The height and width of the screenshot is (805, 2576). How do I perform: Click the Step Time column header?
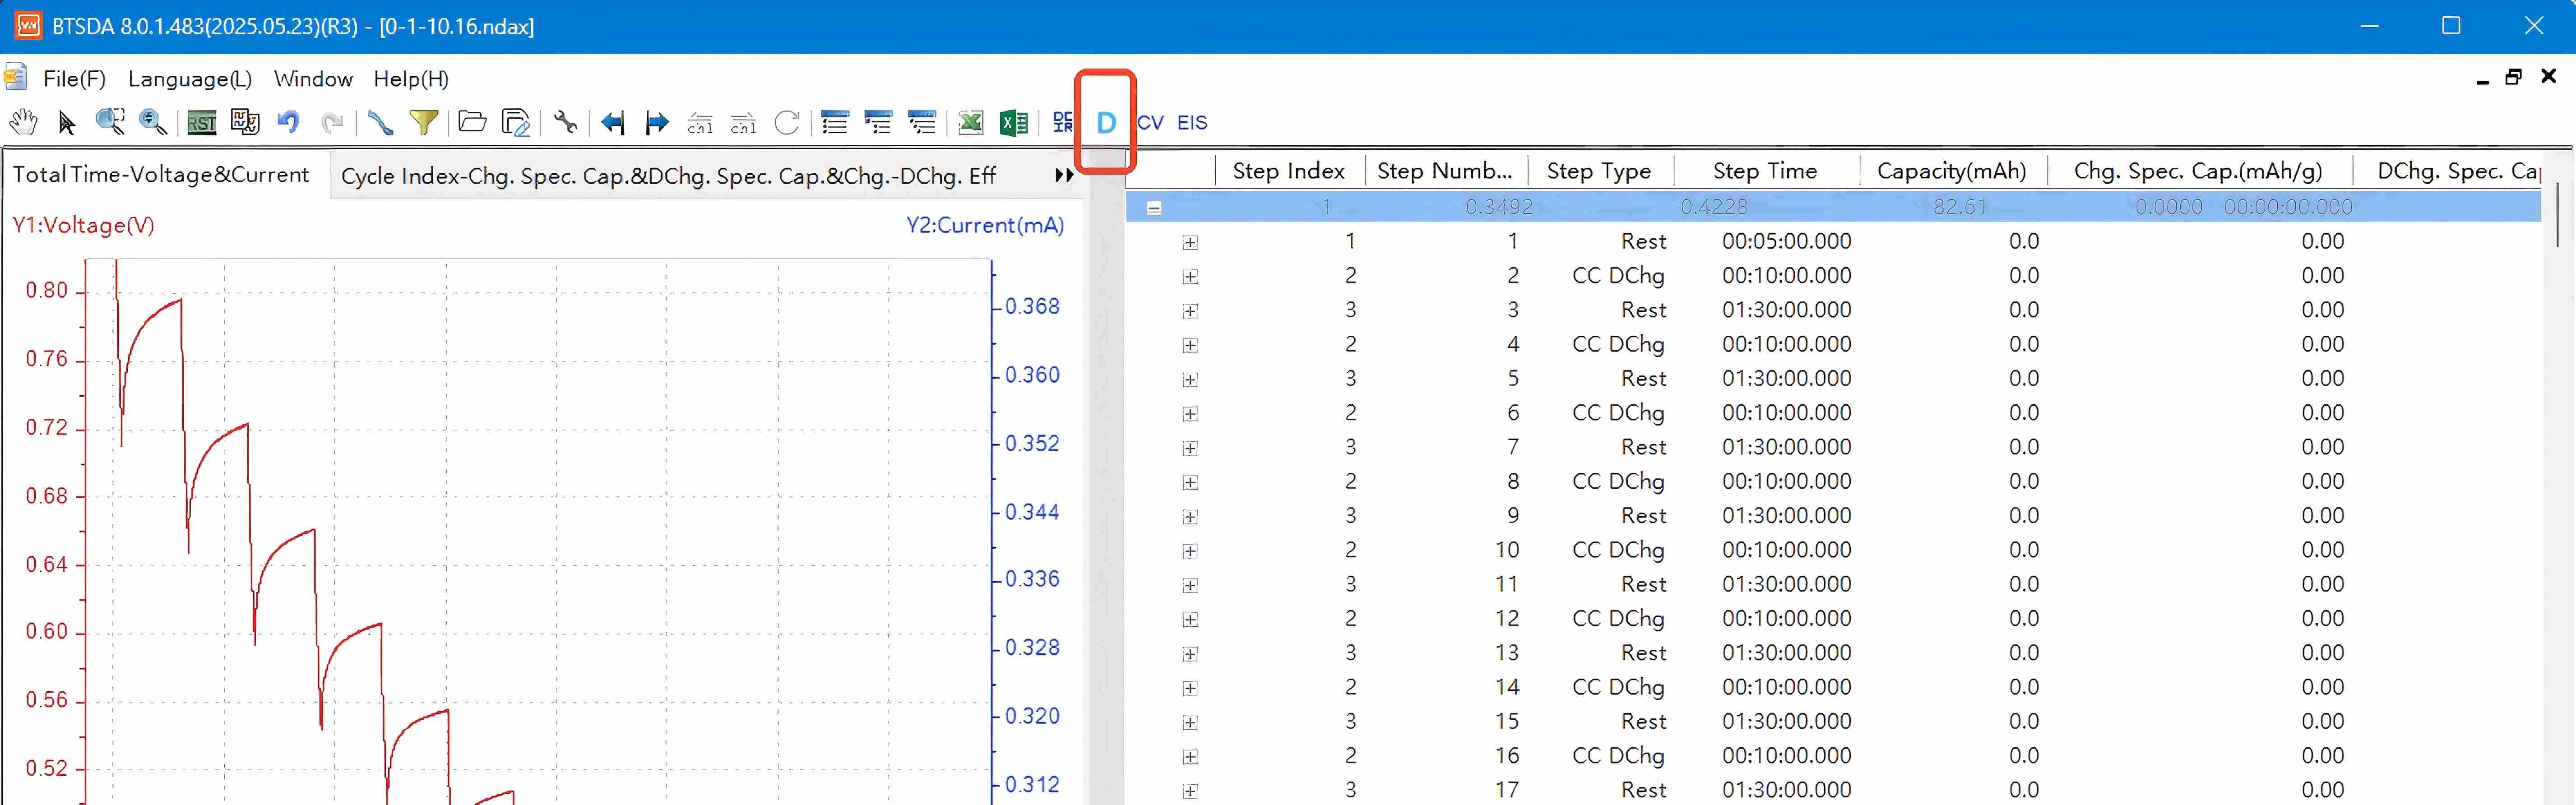pyautogui.click(x=1765, y=171)
